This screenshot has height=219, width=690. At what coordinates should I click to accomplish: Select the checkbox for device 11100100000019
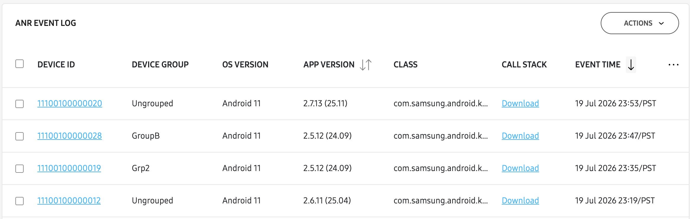pyautogui.click(x=20, y=169)
